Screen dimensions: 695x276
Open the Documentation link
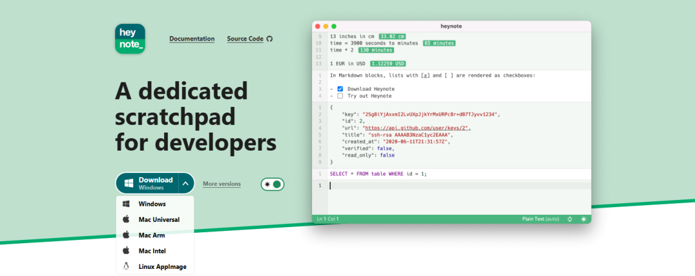pyautogui.click(x=192, y=39)
